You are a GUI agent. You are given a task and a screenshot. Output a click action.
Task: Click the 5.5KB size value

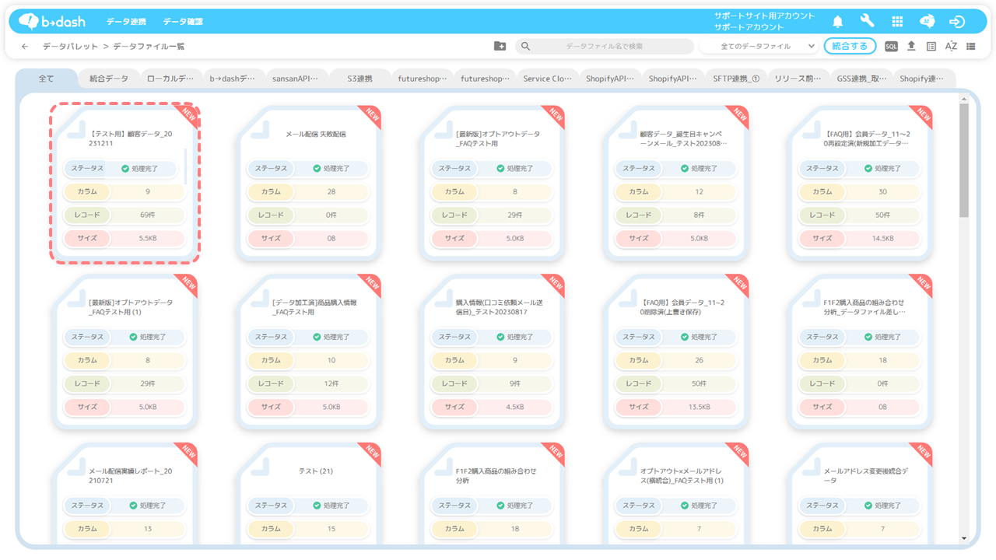(148, 238)
